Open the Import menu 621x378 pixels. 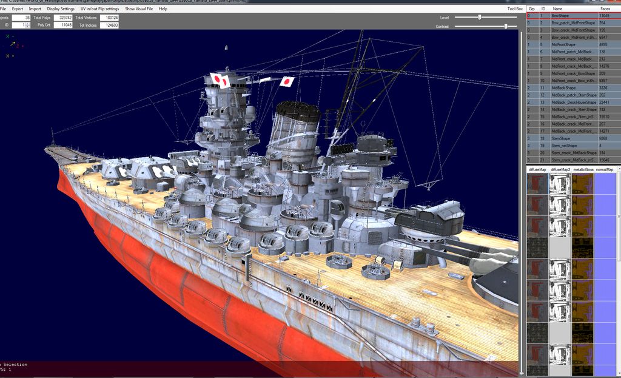click(x=35, y=9)
